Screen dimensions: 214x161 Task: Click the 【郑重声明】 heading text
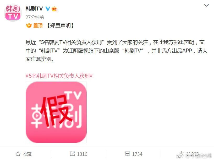tap(60, 25)
